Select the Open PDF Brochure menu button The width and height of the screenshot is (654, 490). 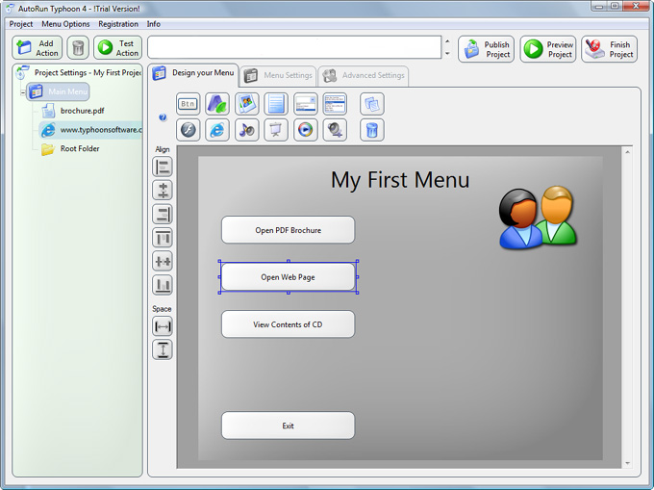(288, 230)
